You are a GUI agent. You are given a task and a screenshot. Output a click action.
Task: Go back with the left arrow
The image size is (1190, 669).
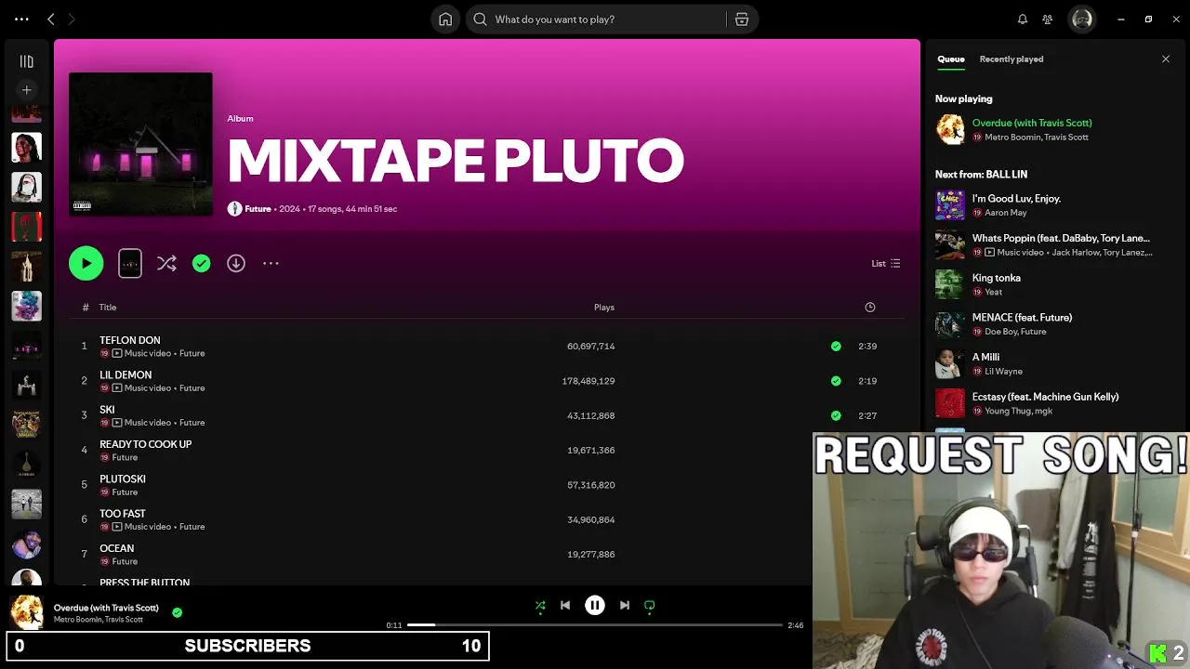pos(51,19)
